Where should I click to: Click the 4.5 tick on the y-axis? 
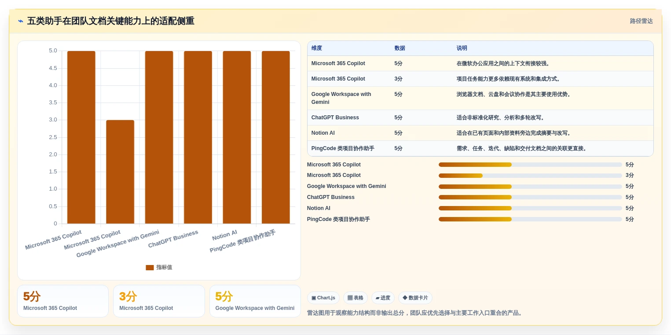53,68
